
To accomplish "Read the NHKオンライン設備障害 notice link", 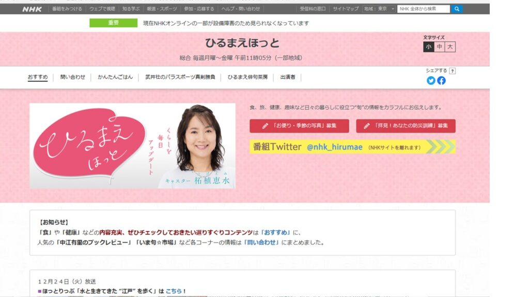I will point(226,23).
